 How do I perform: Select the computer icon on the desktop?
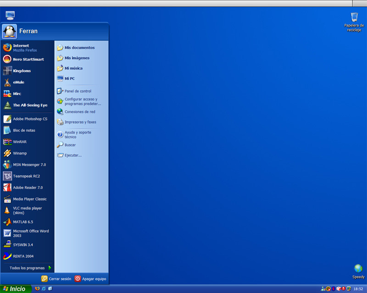coord(10,16)
